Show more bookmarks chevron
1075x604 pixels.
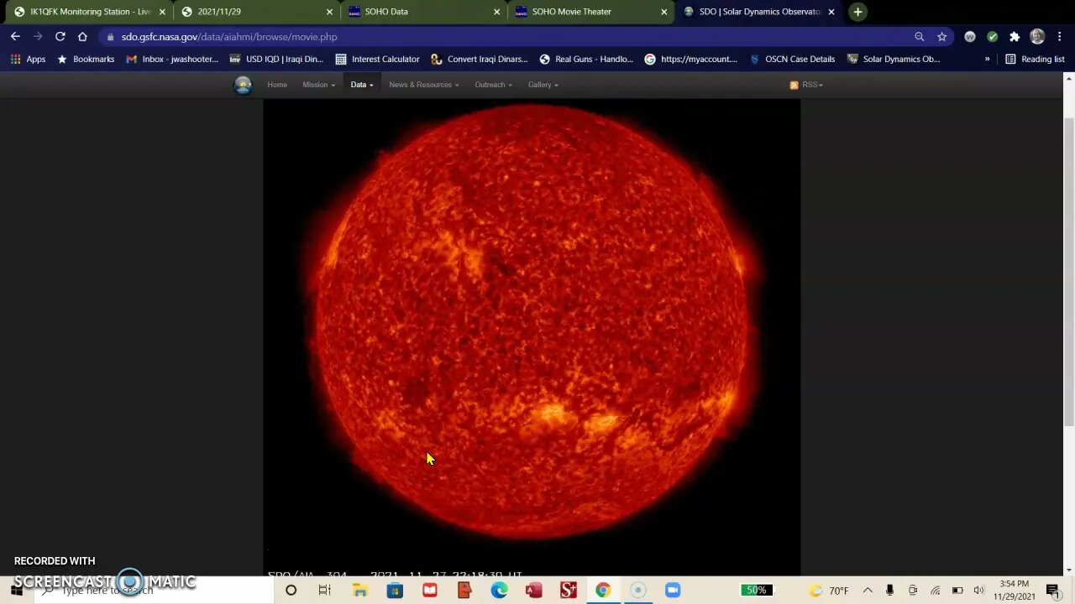[987, 60]
